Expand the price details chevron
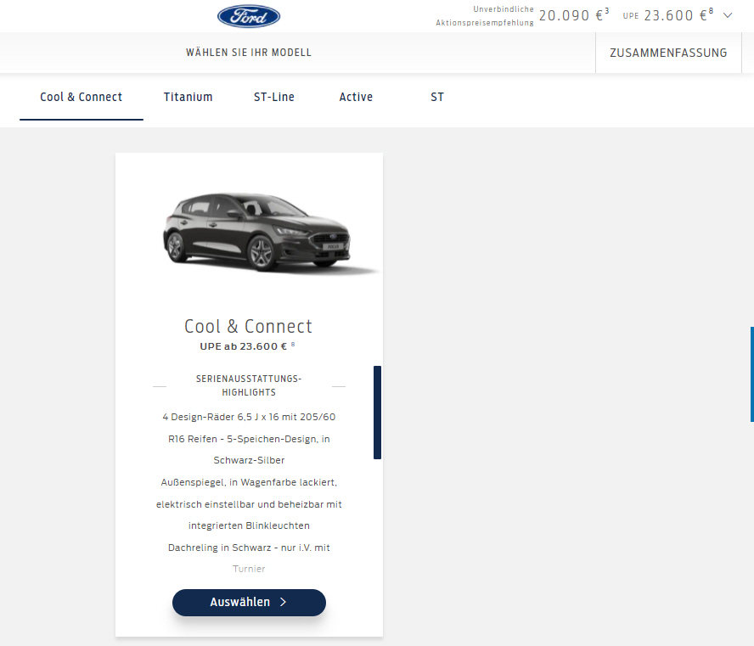The height and width of the screenshot is (646, 754). 728,15
